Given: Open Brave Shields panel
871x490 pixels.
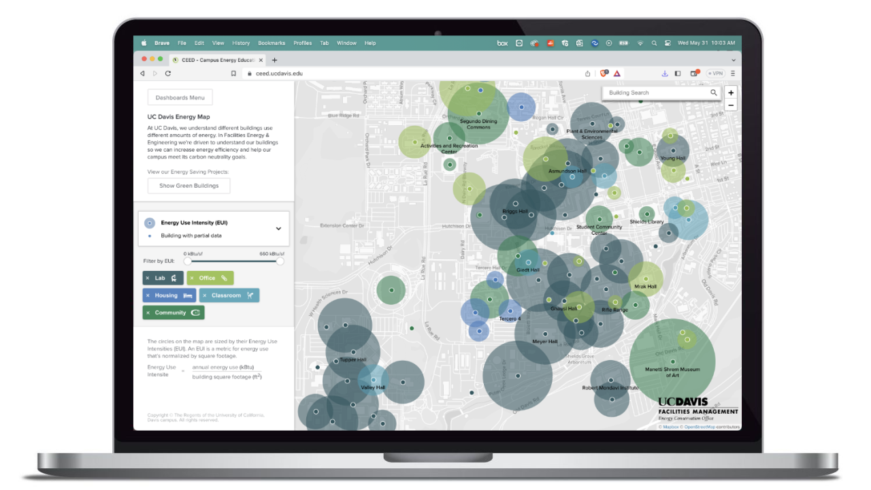Looking at the screenshot, I should point(604,73).
